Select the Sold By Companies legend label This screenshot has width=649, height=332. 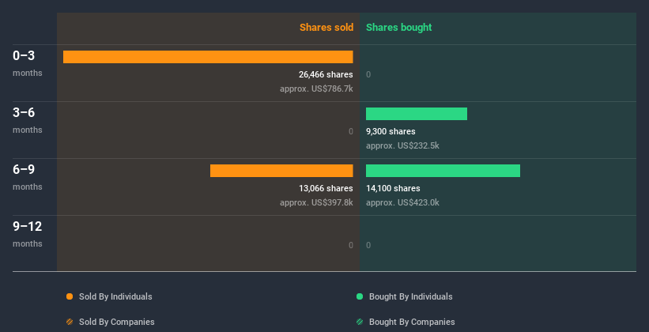117,322
